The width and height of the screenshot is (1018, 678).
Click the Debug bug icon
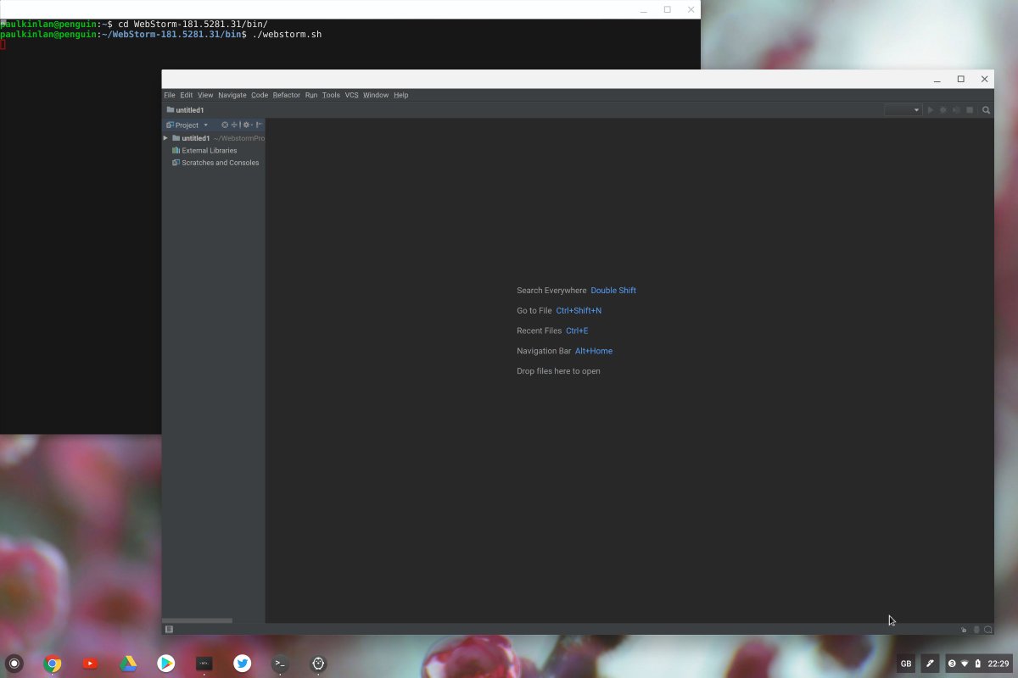(943, 110)
